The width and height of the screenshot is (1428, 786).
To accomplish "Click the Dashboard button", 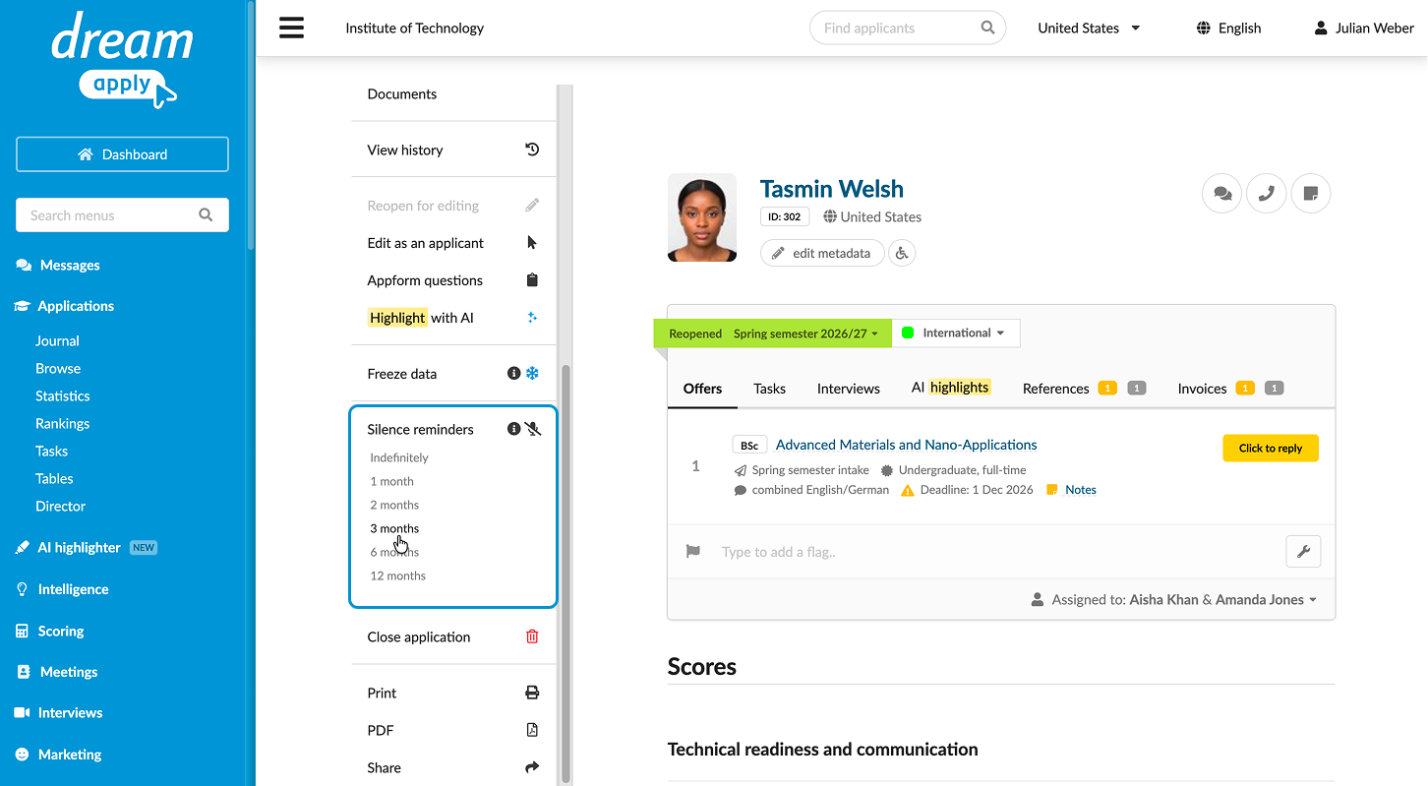I will point(122,154).
